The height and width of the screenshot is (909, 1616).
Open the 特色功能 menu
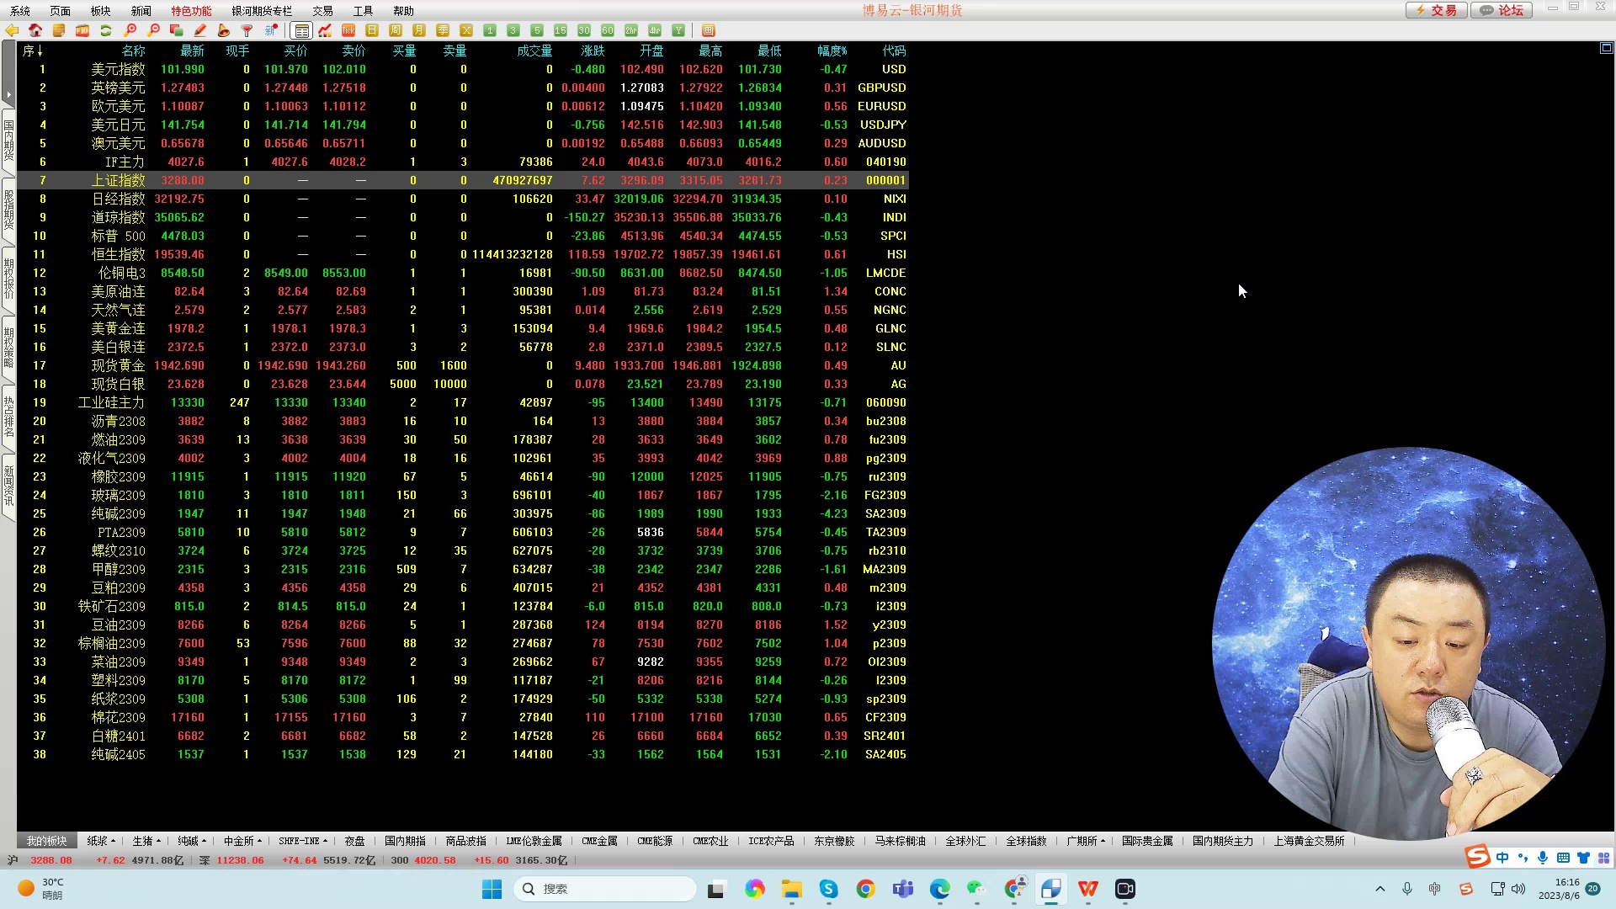click(191, 11)
